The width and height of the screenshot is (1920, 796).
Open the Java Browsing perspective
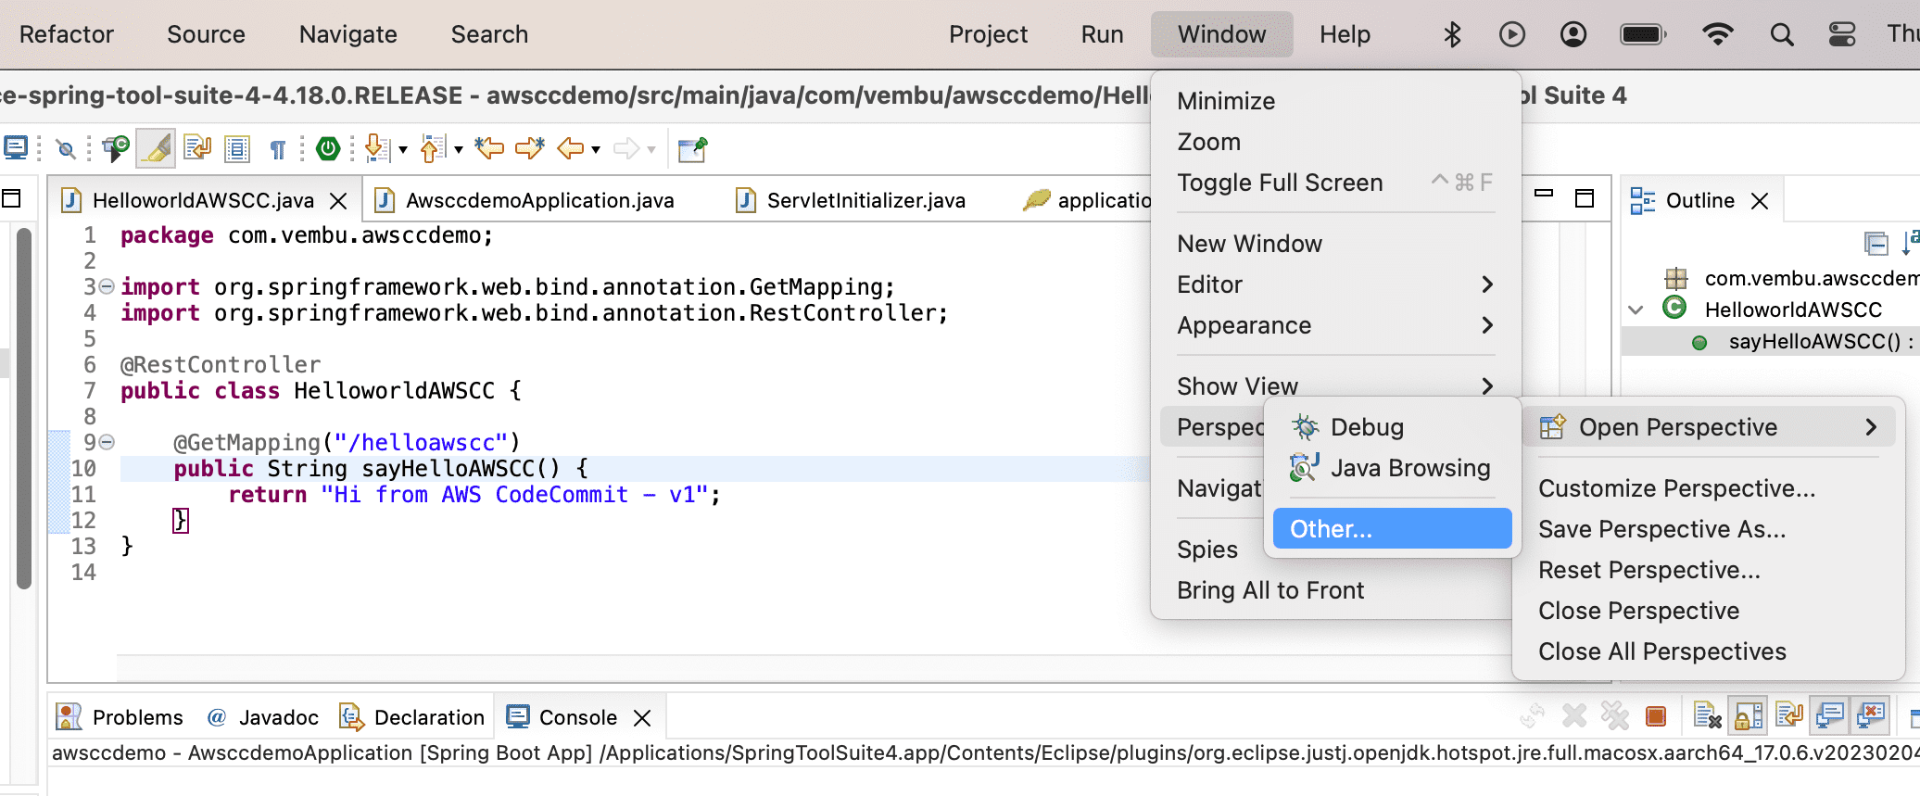(1392, 468)
